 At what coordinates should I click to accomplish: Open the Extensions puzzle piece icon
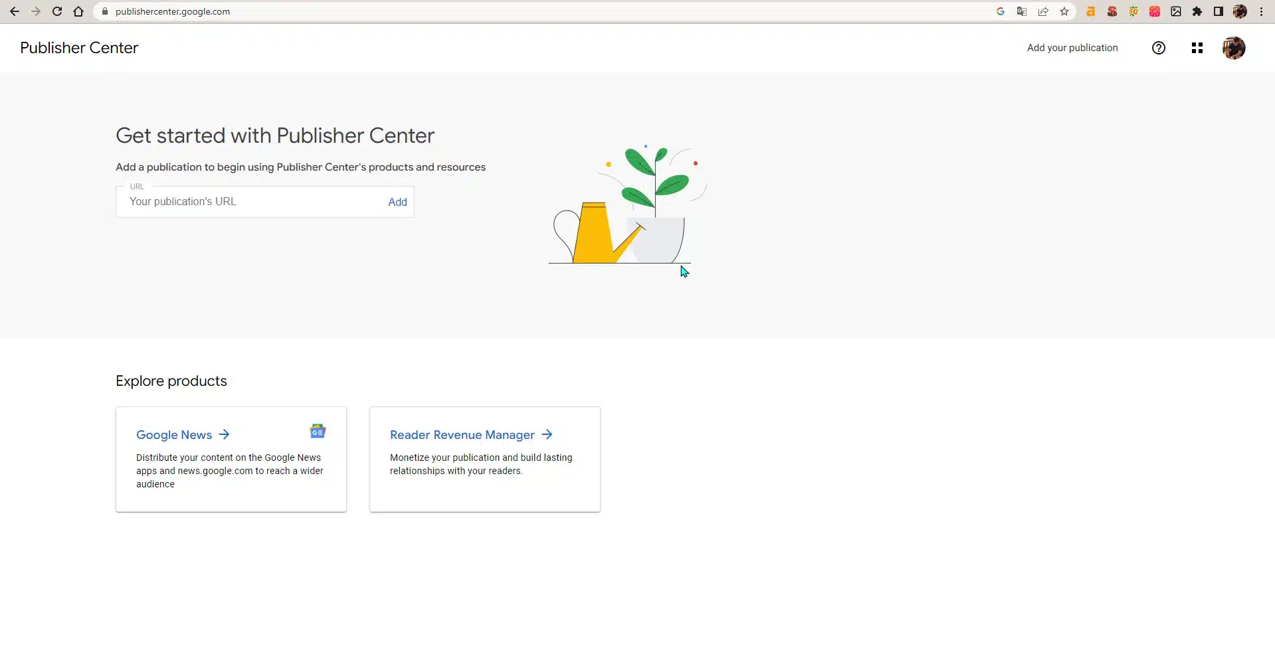pos(1197,11)
